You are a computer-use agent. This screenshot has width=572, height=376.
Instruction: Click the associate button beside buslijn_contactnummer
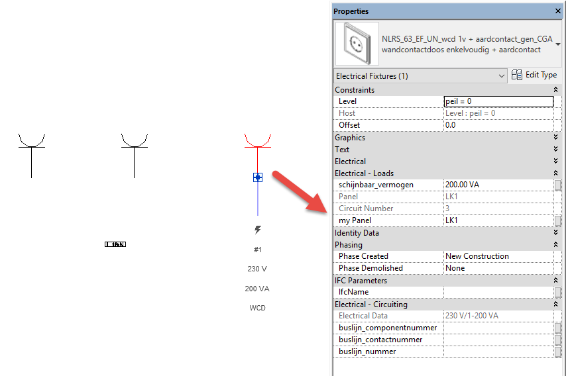click(x=558, y=340)
